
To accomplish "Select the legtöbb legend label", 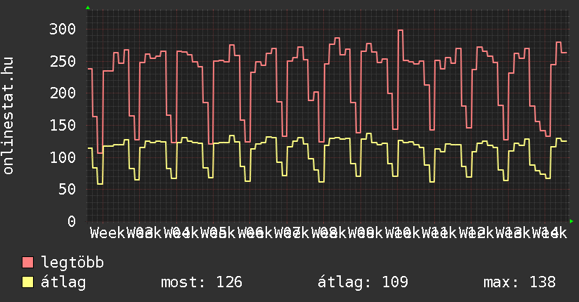I will tap(72, 263).
